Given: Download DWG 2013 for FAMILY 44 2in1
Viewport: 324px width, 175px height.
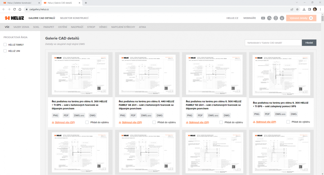Looking at the screenshot, I should [x=146, y=115].
